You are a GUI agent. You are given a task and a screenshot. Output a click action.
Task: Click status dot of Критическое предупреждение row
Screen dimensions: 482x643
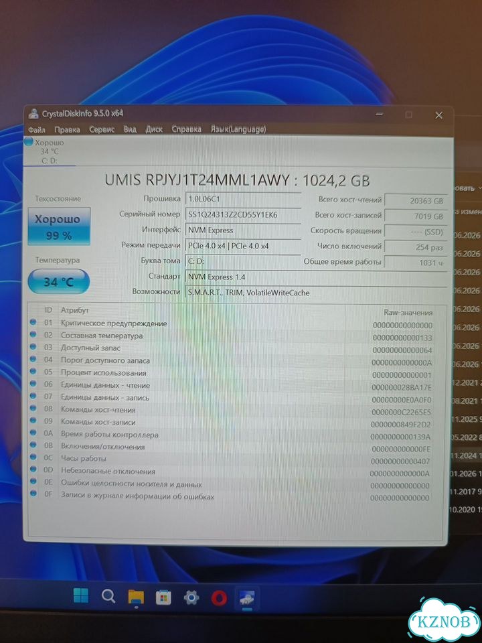pyautogui.click(x=33, y=322)
